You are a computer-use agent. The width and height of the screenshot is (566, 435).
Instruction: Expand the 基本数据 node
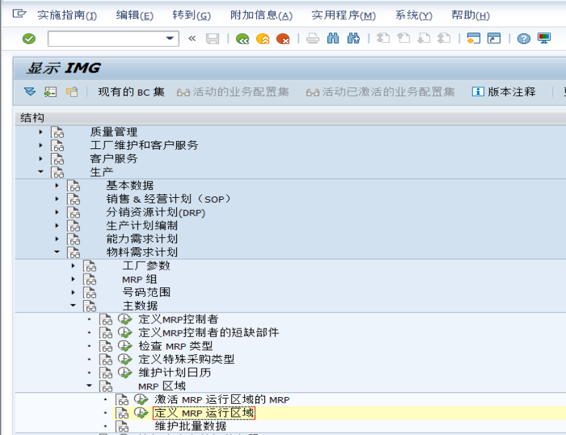[x=57, y=186]
